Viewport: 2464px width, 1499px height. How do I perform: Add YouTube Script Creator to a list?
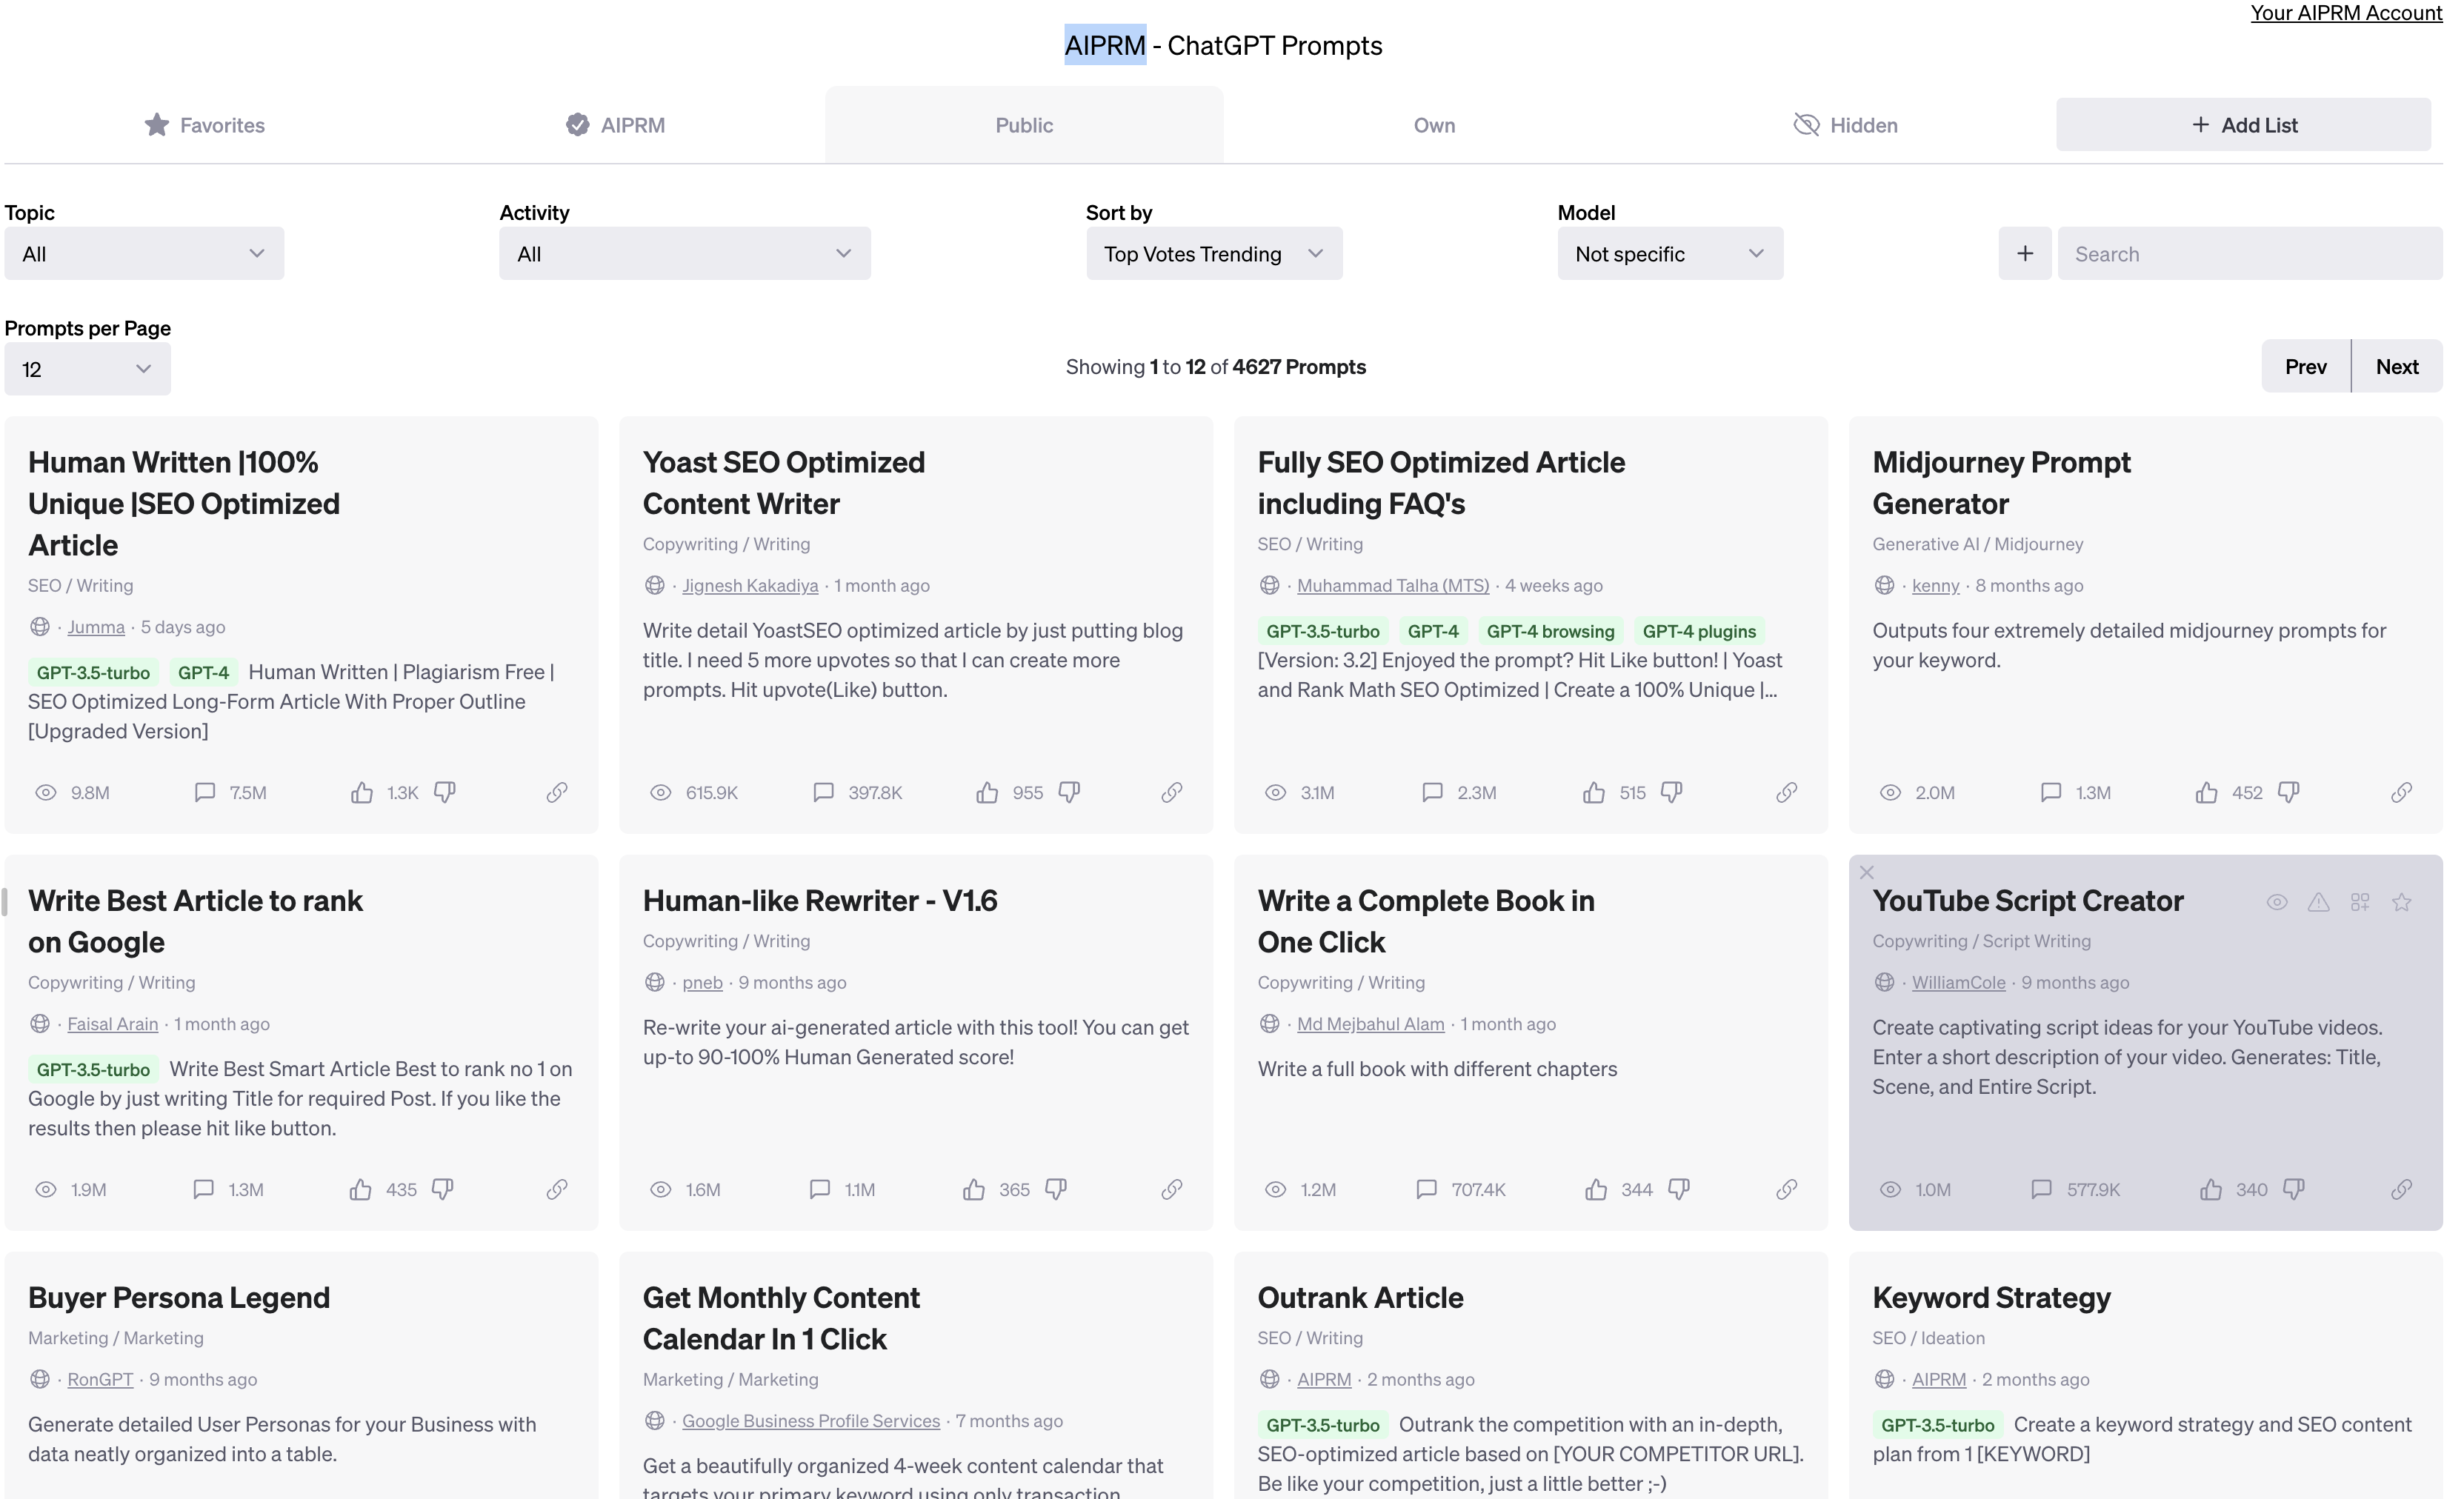(x=2360, y=903)
